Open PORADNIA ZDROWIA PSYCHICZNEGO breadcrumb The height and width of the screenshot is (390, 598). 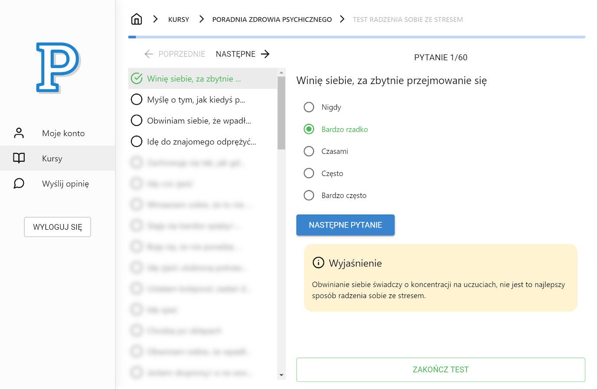coord(272,19)
